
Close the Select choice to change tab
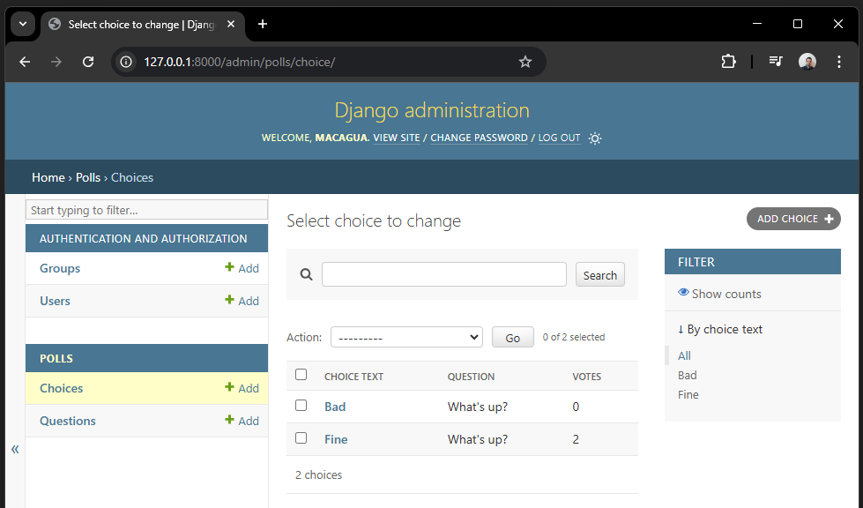[231, 24]
